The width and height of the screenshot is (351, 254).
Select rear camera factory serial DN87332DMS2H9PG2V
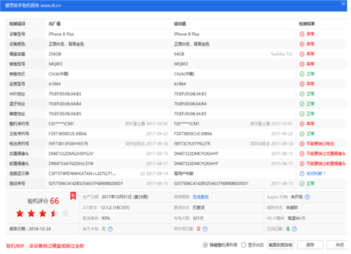(71, 154)
